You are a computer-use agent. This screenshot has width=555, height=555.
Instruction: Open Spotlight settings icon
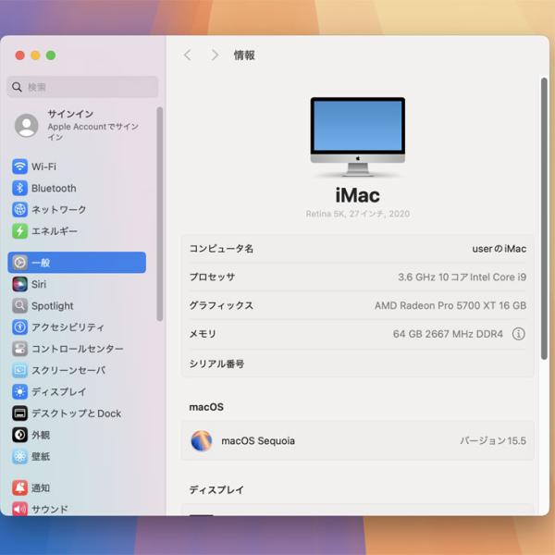pos(19,305)
